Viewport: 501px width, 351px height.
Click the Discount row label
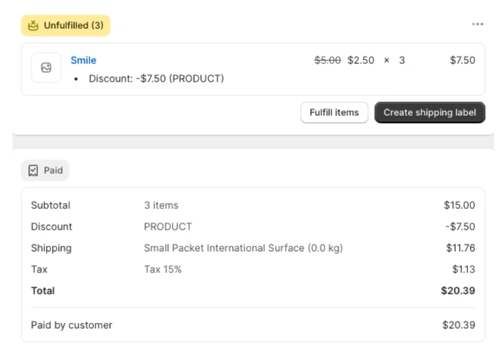pos(51,227)
